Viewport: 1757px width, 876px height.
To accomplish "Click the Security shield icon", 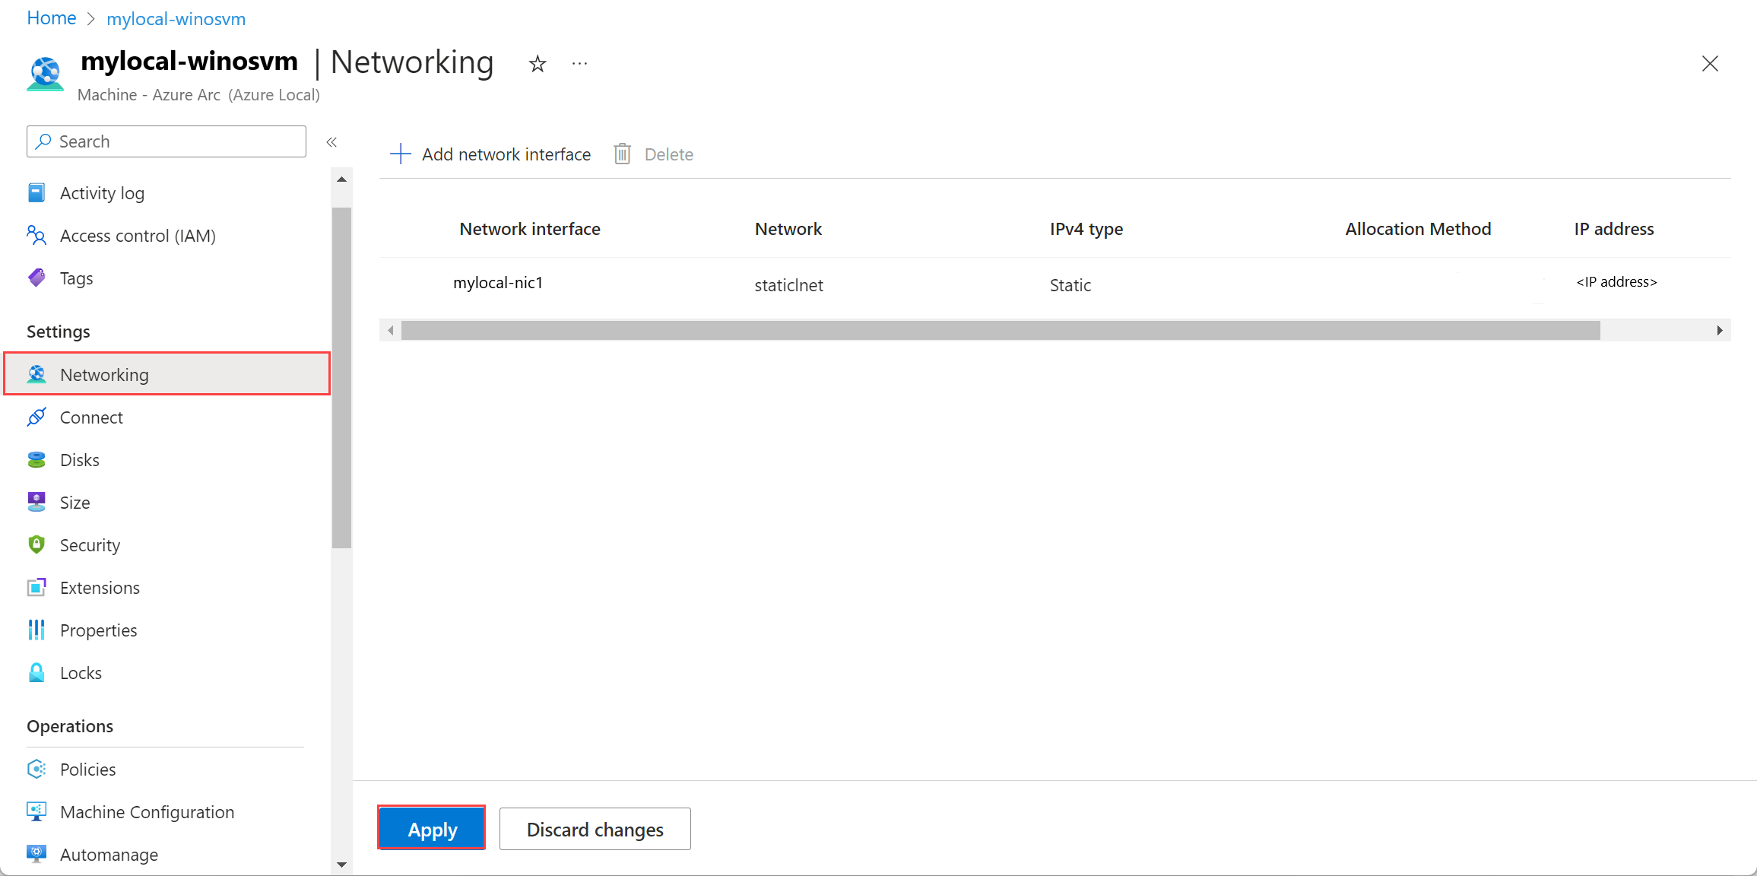I will click(36, 545).
